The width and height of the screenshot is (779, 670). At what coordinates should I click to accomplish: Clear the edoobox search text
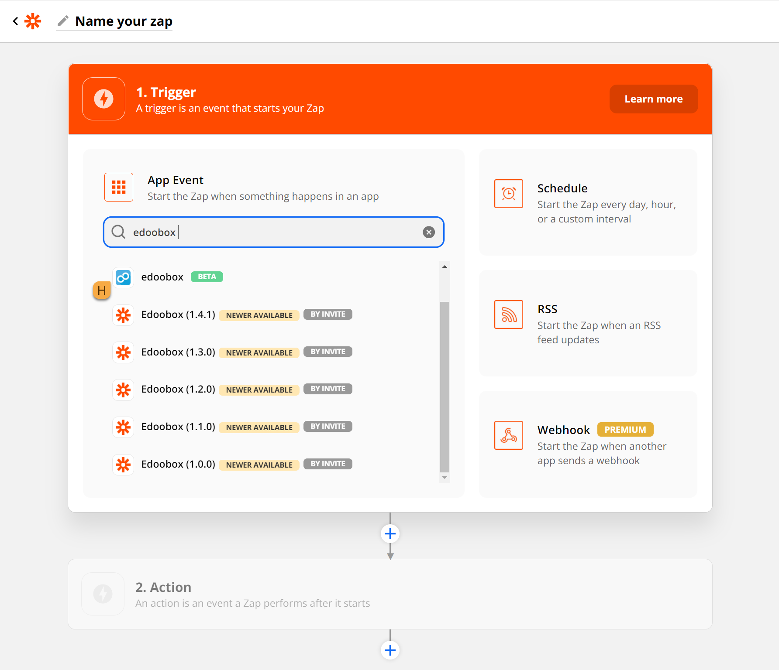pos(428,232)
